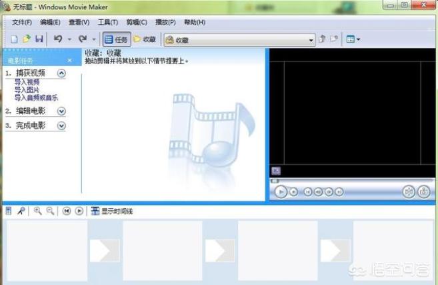Open the Views dropdown button
This screenshot has width=438, height=285.
(353, 39)
